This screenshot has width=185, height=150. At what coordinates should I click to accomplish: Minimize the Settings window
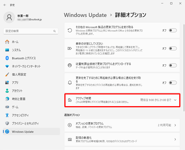[162, 3]
